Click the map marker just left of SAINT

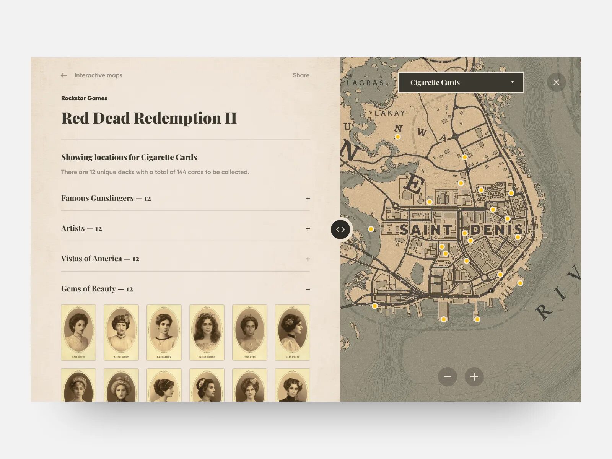pyautogui.click(x=371, y=229)
